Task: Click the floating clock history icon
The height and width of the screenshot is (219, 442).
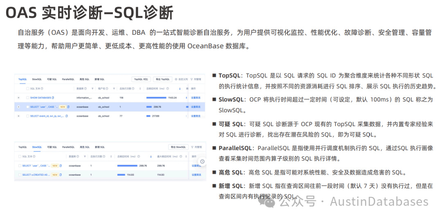Action: click(203, 162)
